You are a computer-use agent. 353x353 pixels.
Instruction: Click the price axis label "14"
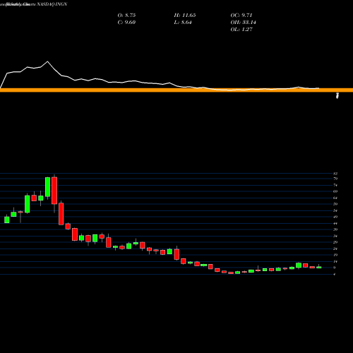pyautogui.click(x=335, y=261)
